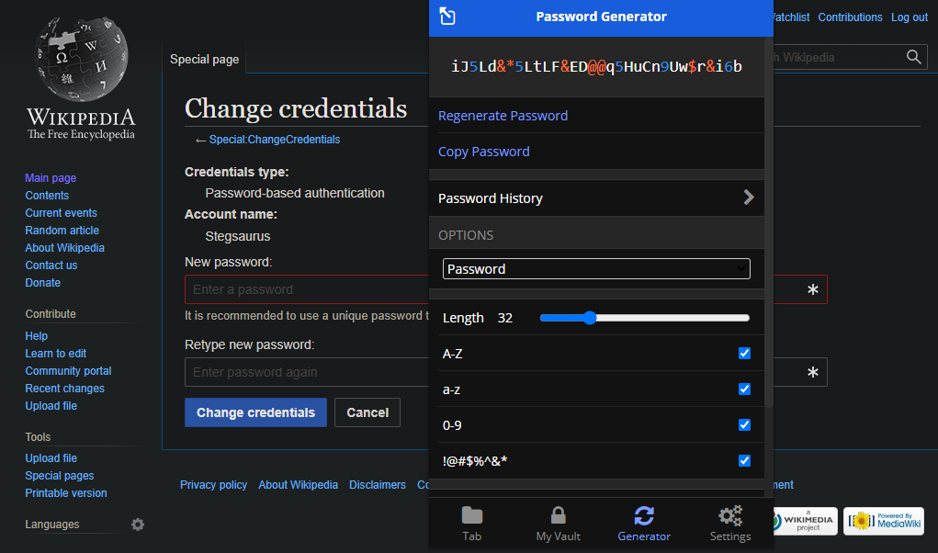
Task: Select the My Vault lock icon
Action: tap(558, 515)
